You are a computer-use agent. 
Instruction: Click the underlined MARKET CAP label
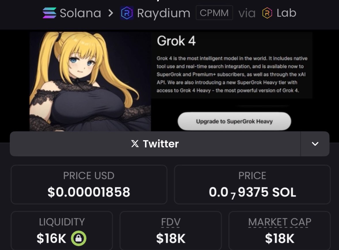click(x=280, y=222)
